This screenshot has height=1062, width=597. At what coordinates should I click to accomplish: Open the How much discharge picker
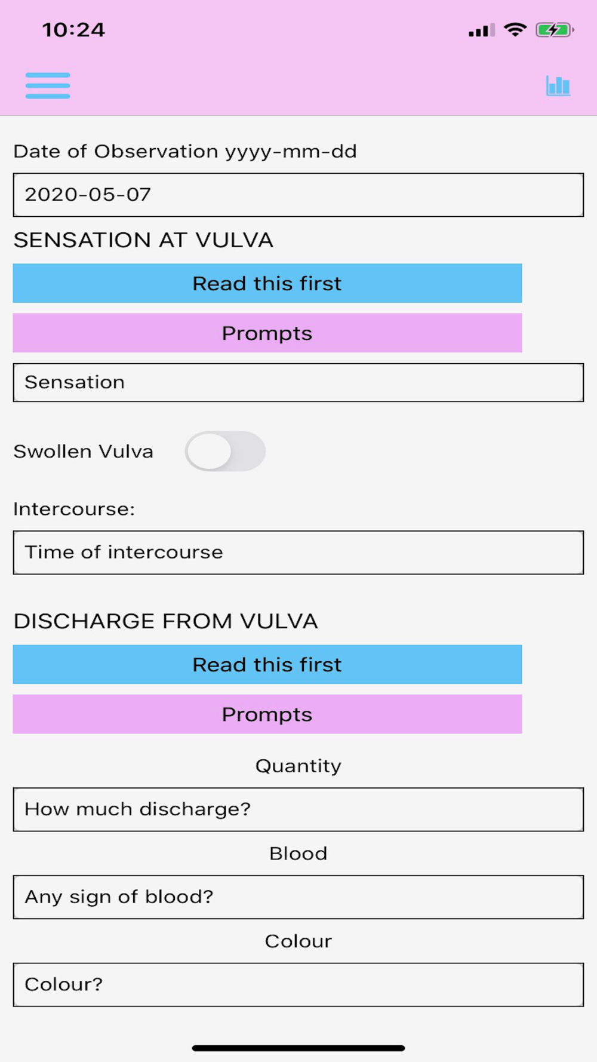coord(298,809)
